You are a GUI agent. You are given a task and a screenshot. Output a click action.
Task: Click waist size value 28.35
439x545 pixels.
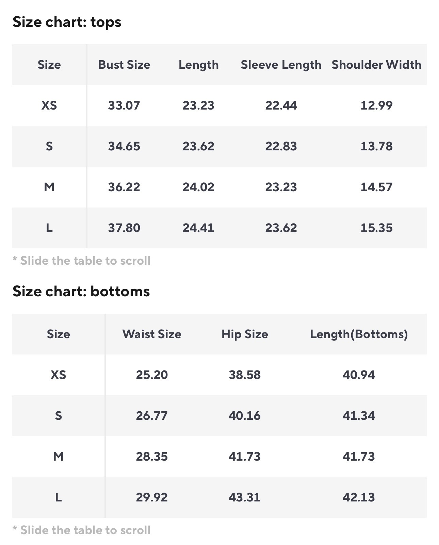[152, 457]
